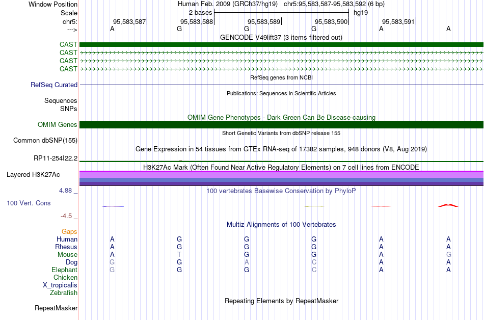Click the "Dog" species label

71,262
